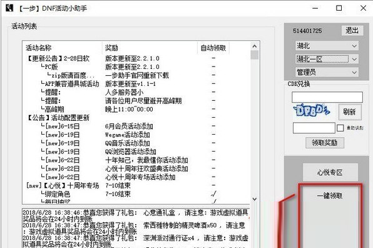Click the 刷新 refresh captcha button
373x248 pixels.
(x=350, y=111)
